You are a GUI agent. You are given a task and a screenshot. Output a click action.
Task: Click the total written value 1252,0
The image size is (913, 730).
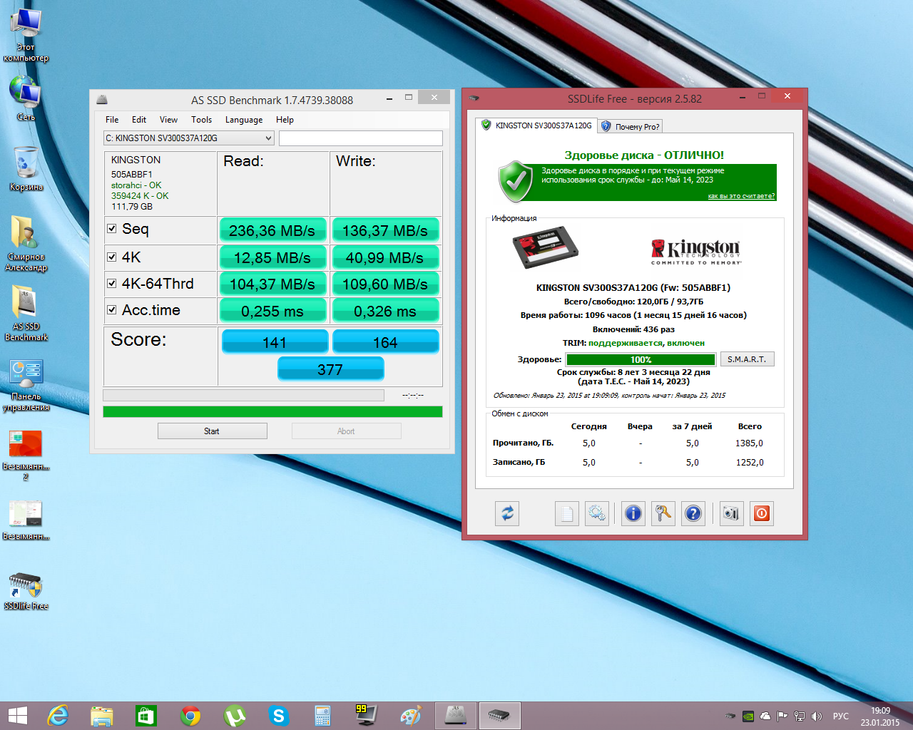tap(750, 463)
